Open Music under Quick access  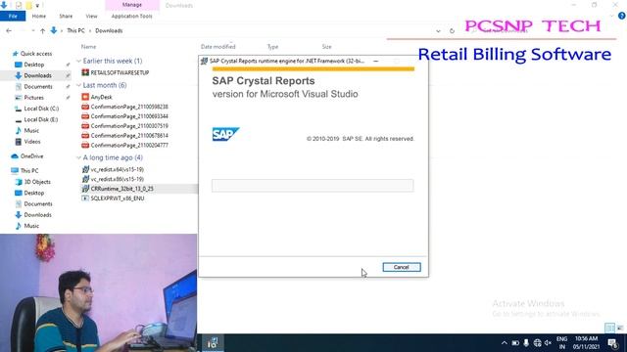(x=31, y=130)
